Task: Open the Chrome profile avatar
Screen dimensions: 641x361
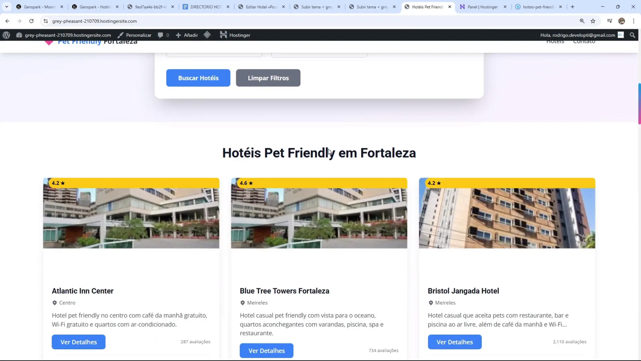Action: point(621,21)
